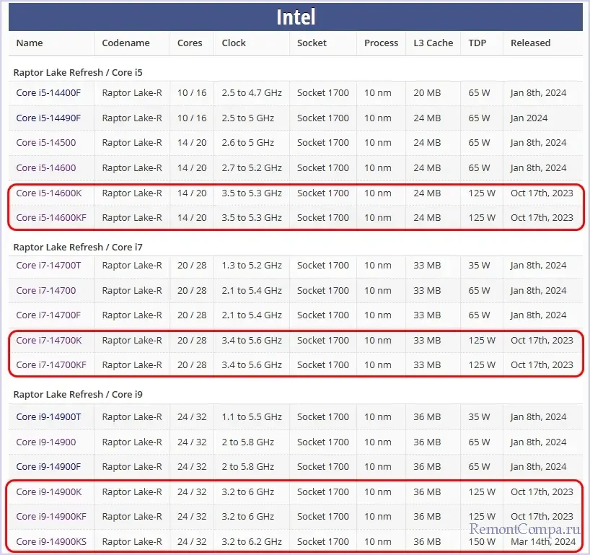Image resolution: width=590 pixels, height=555 pixels.
Task: Click the Released column header
Action: pyautogui.click(x=530, y=43)
